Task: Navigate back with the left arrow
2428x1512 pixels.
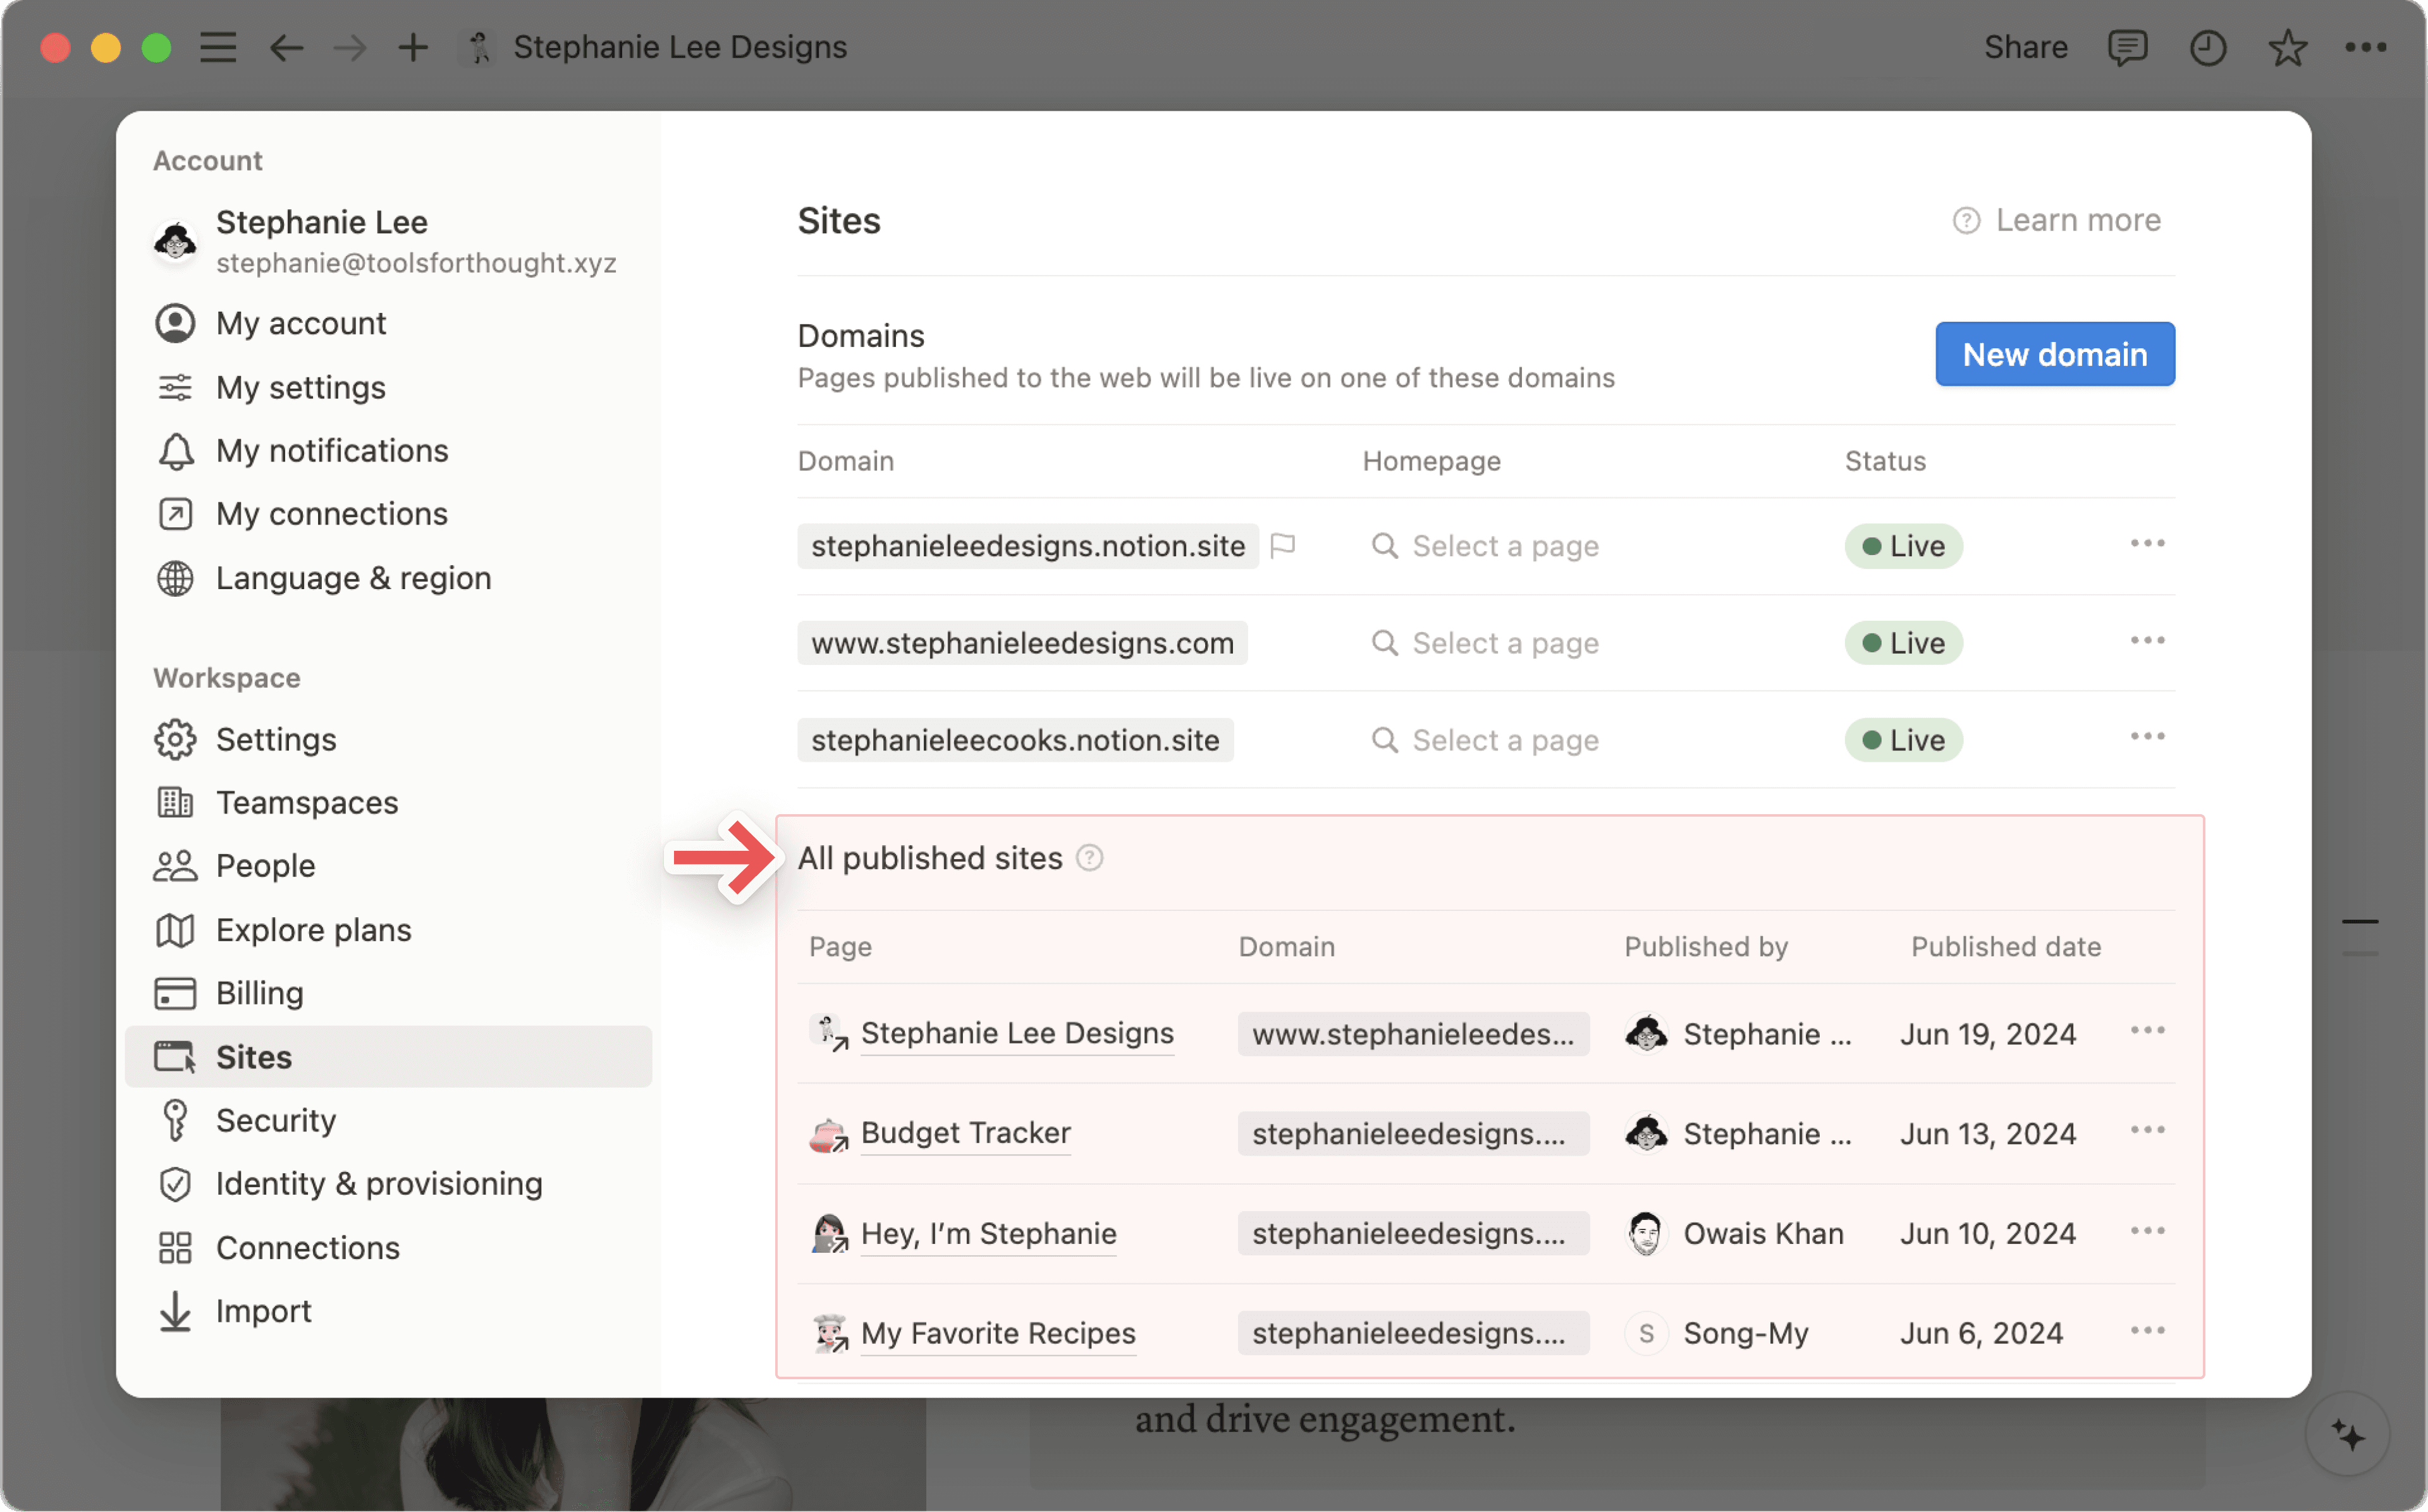Action: tap(286, 47)
